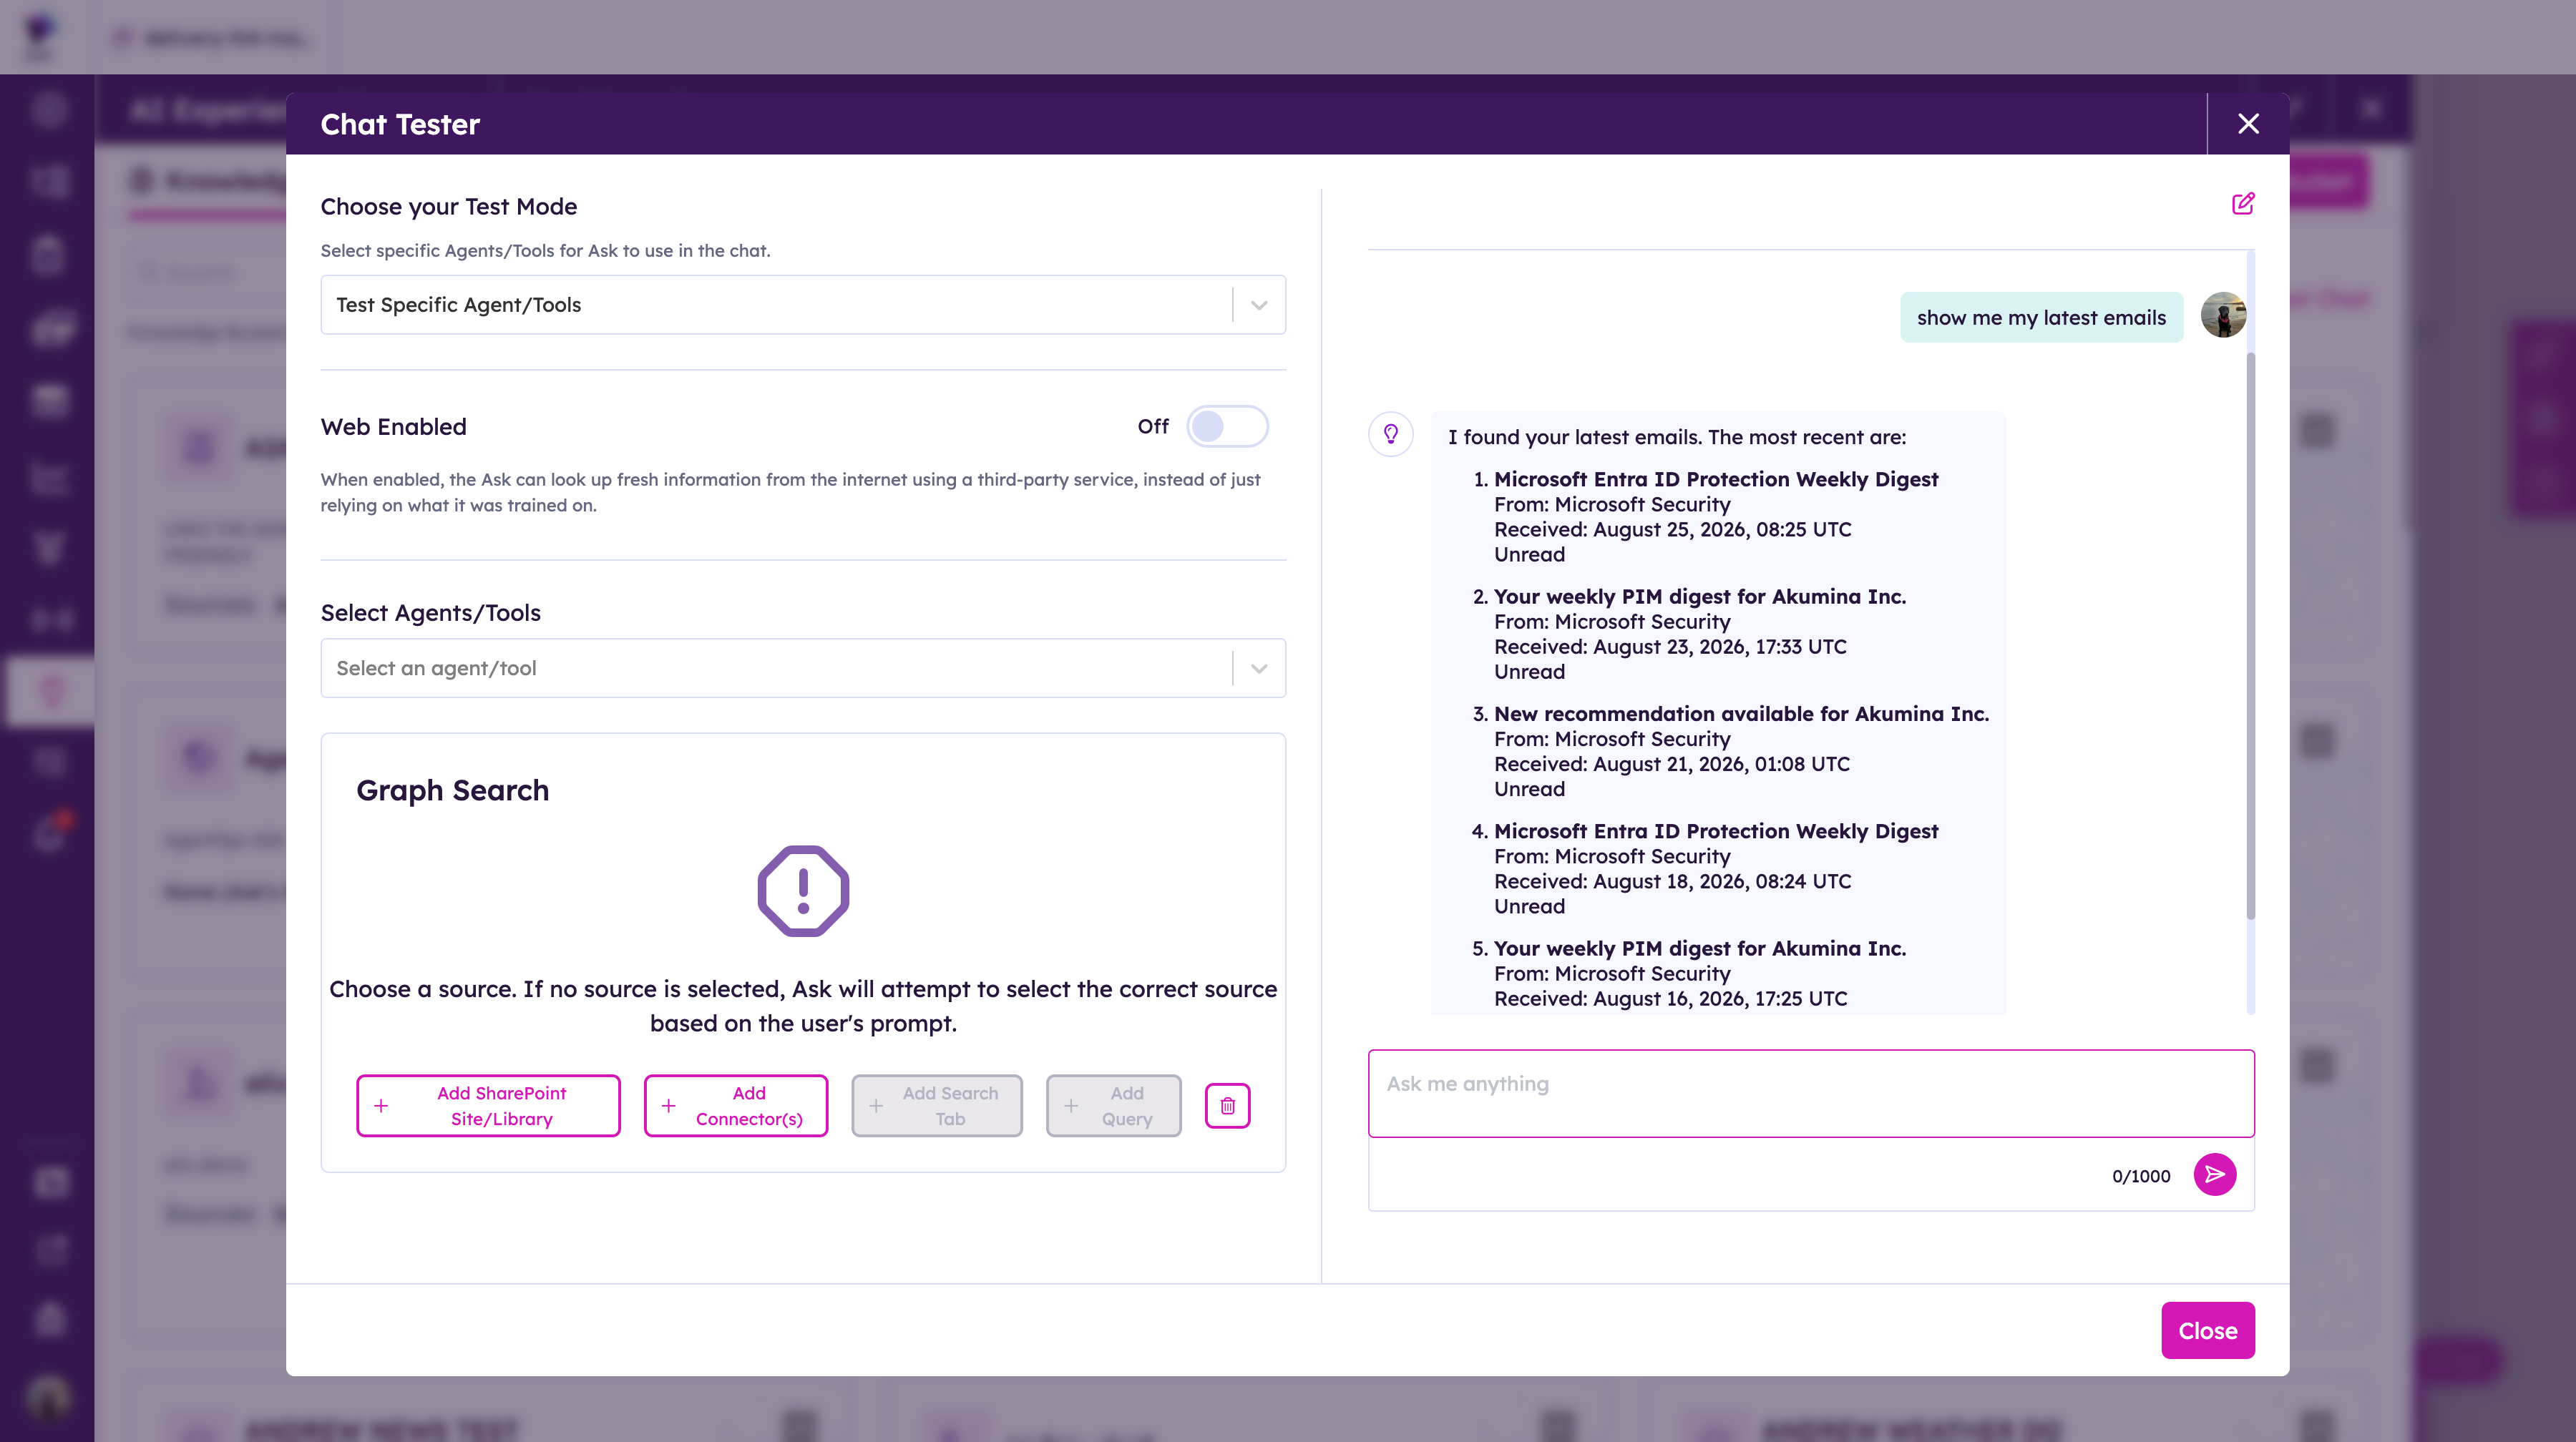Screen dimensions: 2576x1442
Task: Click the chat conversation scrollbar
Action: (2251, 634)
